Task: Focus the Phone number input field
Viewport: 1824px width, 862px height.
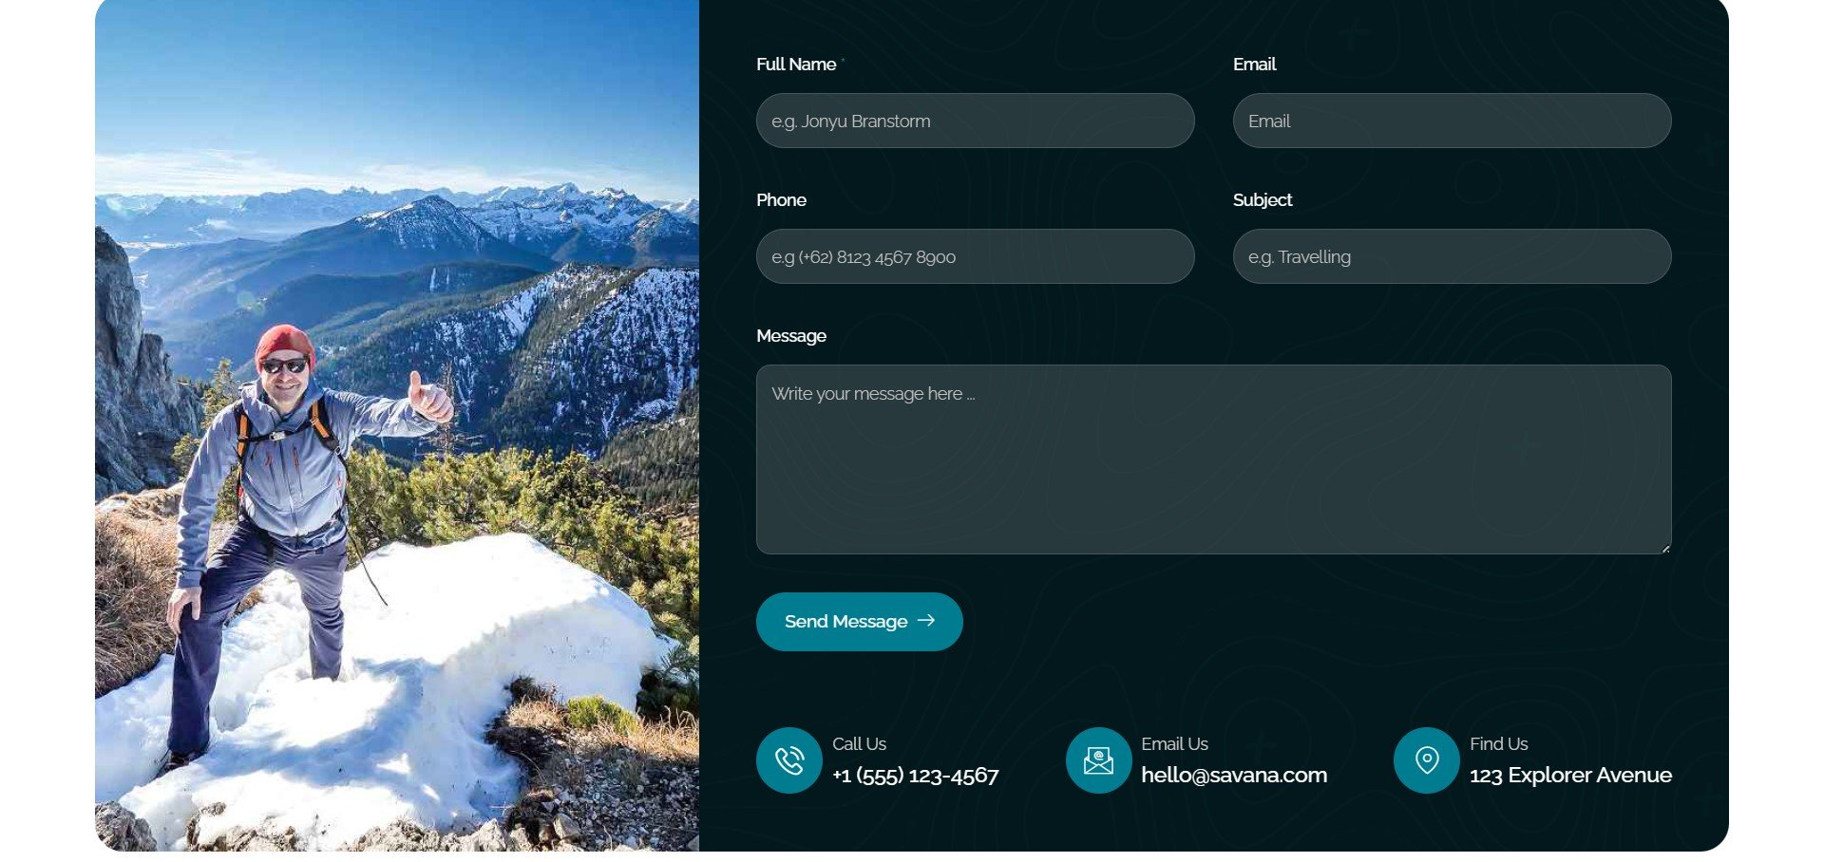Action: [x=975, y=256]
